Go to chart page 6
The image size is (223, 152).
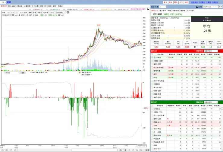click(x=14, y=150)
